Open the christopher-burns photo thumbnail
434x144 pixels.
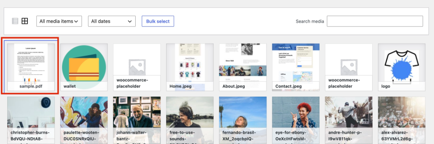(x=31, y=120)
